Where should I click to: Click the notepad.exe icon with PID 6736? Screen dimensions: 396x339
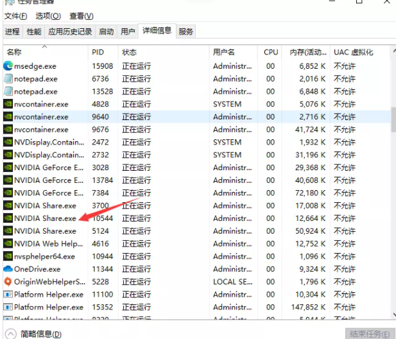(x=8, y=78)
